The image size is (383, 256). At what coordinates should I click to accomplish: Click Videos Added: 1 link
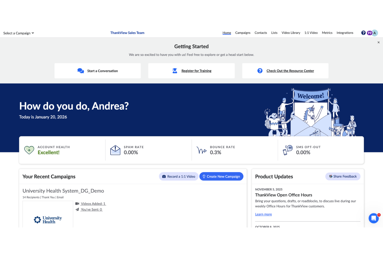click(x=93, y=204)
